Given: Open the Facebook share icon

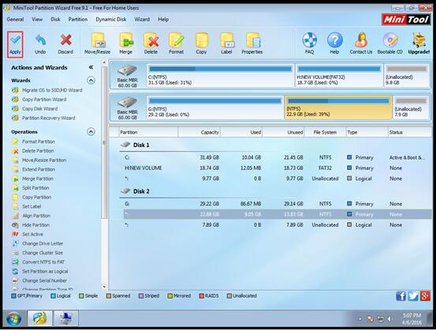Looking at the screenshot, I should pyautogui.click(x=401, y=296).
